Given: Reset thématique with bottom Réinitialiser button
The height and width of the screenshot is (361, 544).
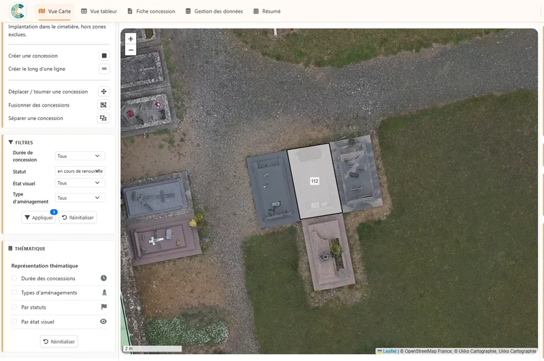Looking at the screenshot, I should pyautogui.click(x=59, y=341).
